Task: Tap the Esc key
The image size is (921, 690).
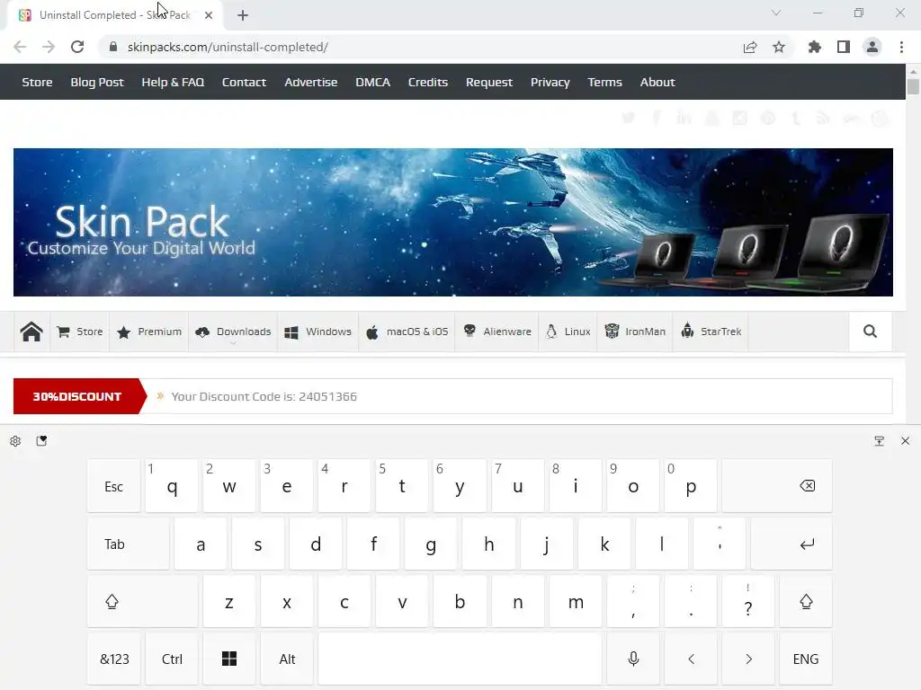Action: coord(114,486)
